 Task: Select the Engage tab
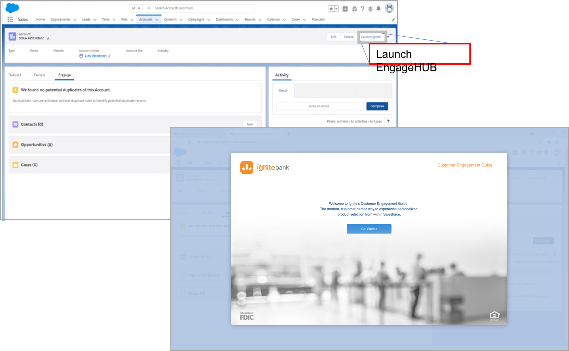(x=64, y=75)
